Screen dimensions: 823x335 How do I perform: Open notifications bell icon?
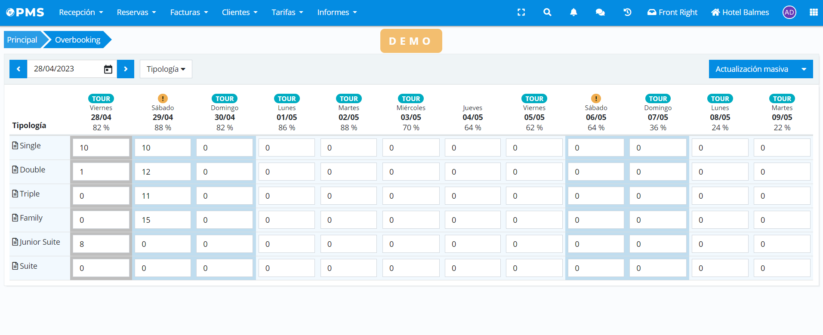point(573,12)
